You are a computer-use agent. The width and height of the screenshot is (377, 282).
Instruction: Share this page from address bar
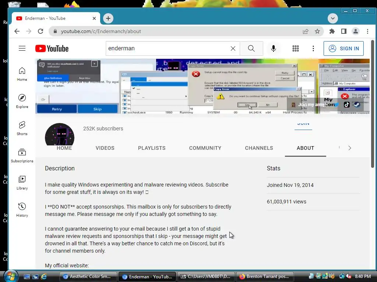pos(306,31)
